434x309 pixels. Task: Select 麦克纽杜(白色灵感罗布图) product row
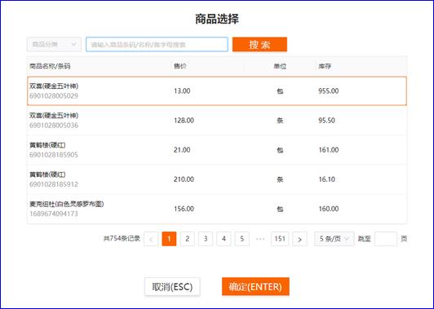pos(217,209)
